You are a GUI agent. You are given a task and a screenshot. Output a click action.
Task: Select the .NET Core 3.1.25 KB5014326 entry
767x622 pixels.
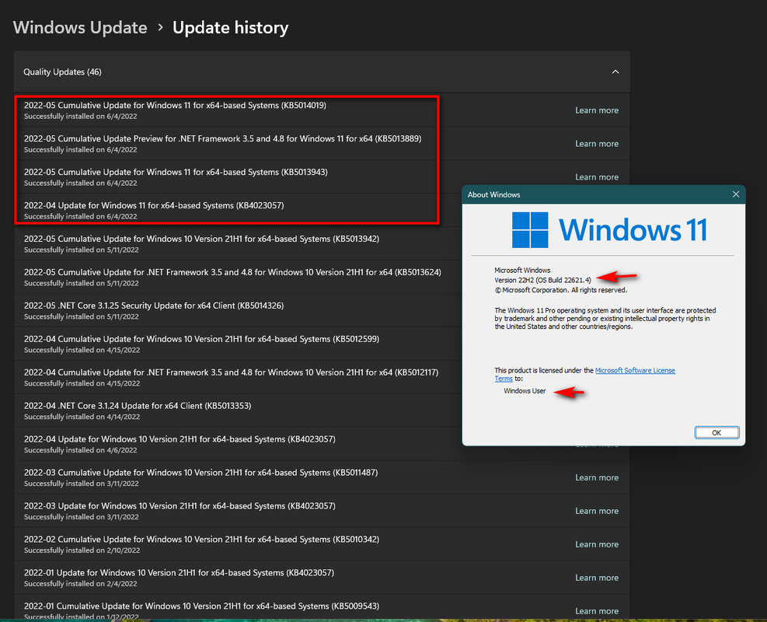[x=239, y=310]
